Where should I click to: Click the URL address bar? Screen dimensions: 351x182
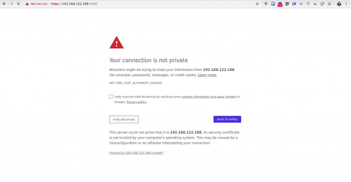(x=154, y=4)
